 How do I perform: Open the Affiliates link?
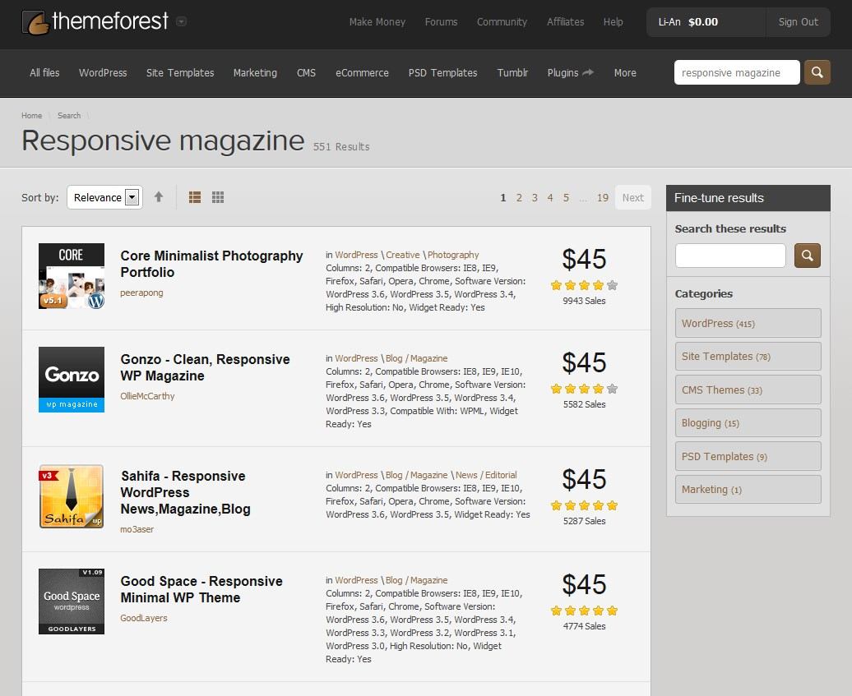(565, 21)
